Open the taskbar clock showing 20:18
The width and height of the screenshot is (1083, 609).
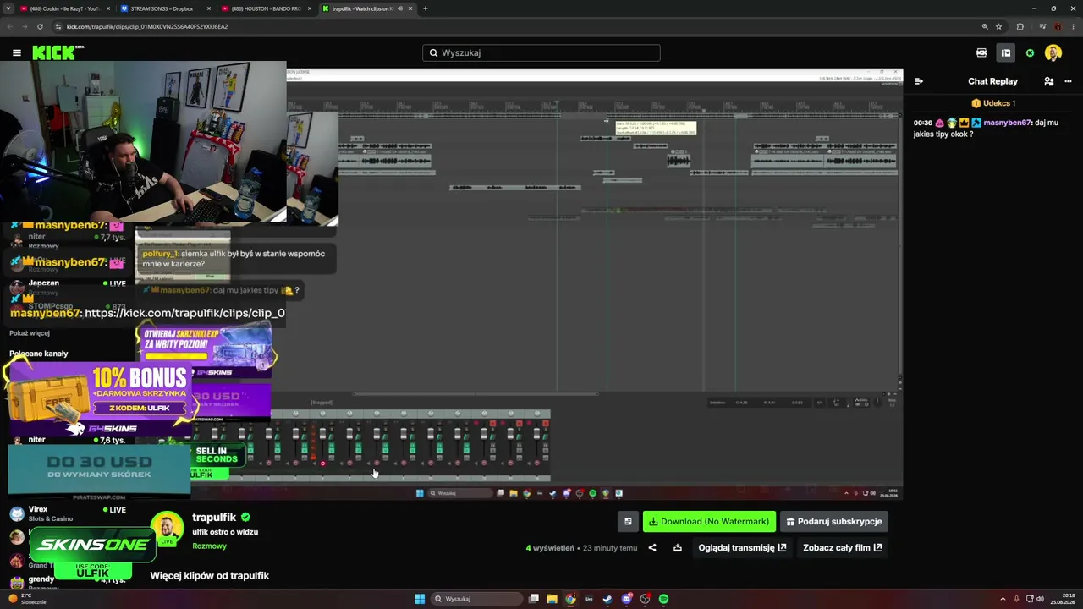pyautogui.click(x=1063, y=599)
